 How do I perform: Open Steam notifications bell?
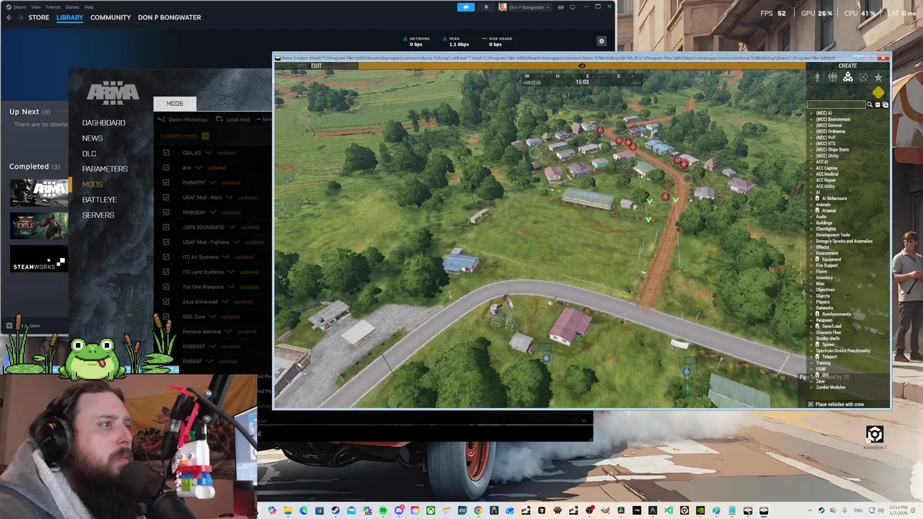tap(486, 7)
